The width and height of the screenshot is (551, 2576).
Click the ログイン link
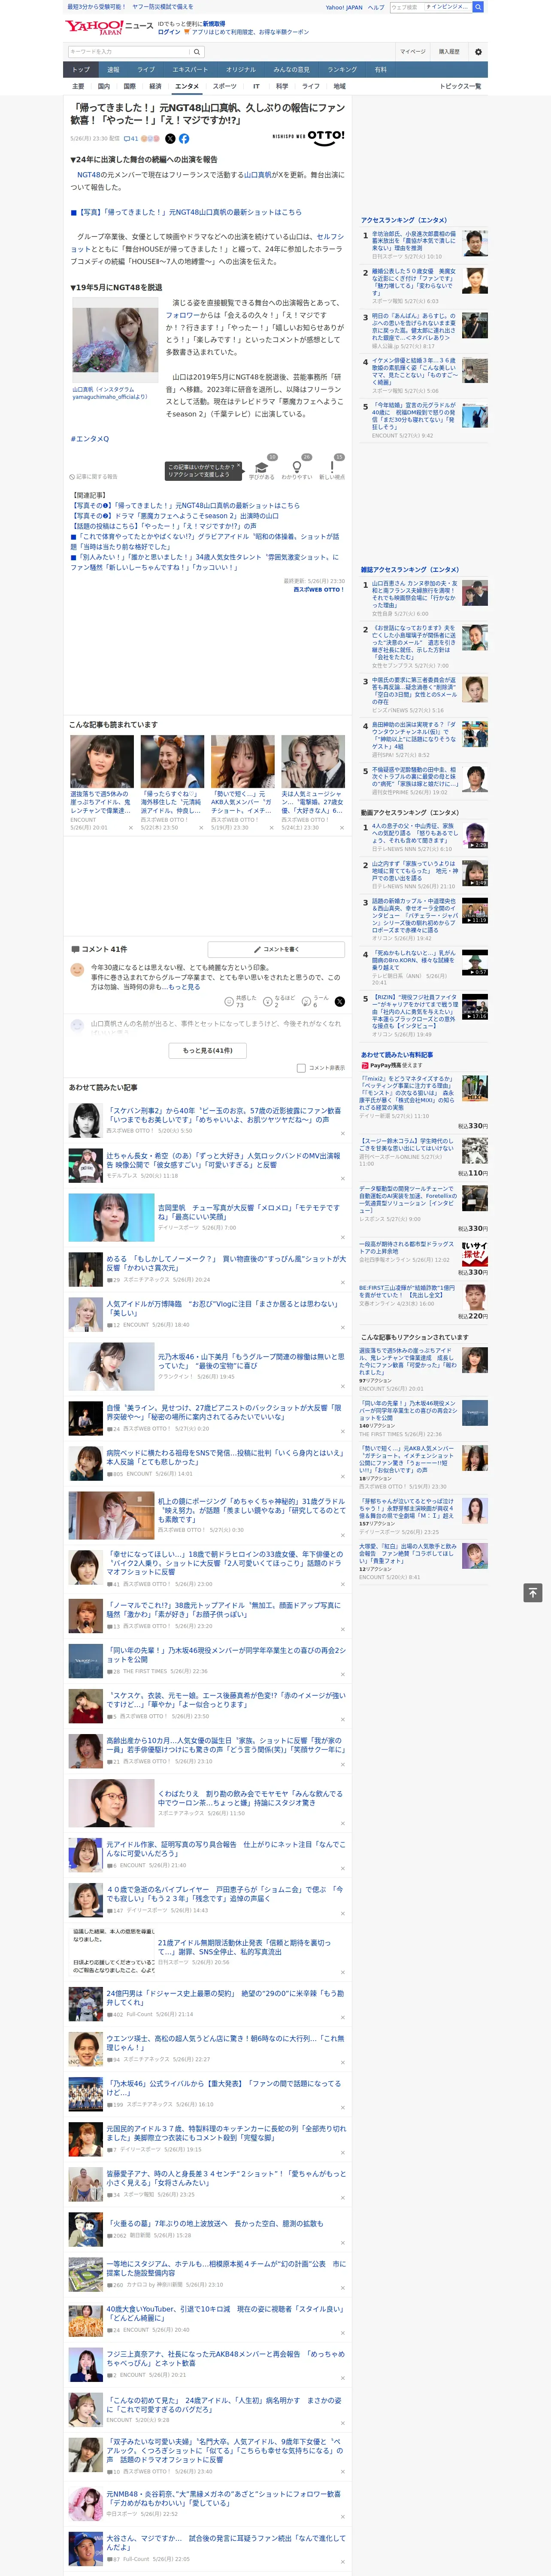tap(169, 32)
